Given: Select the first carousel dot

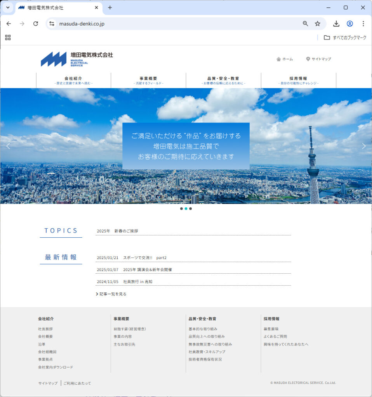Looking at the screenshot, I should (181, 209).
